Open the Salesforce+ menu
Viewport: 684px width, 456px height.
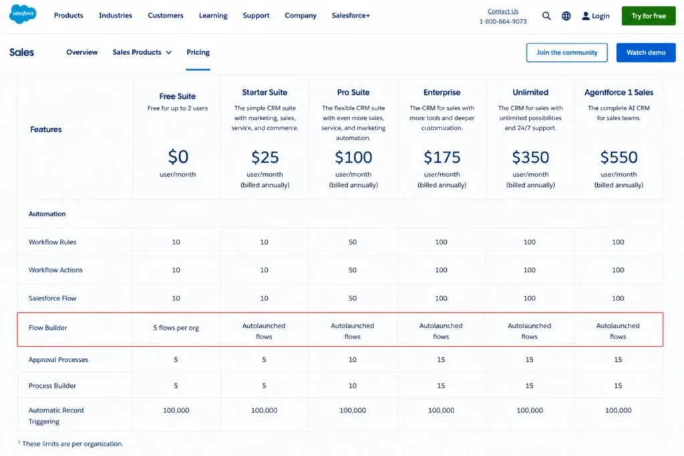coord(351,15)
